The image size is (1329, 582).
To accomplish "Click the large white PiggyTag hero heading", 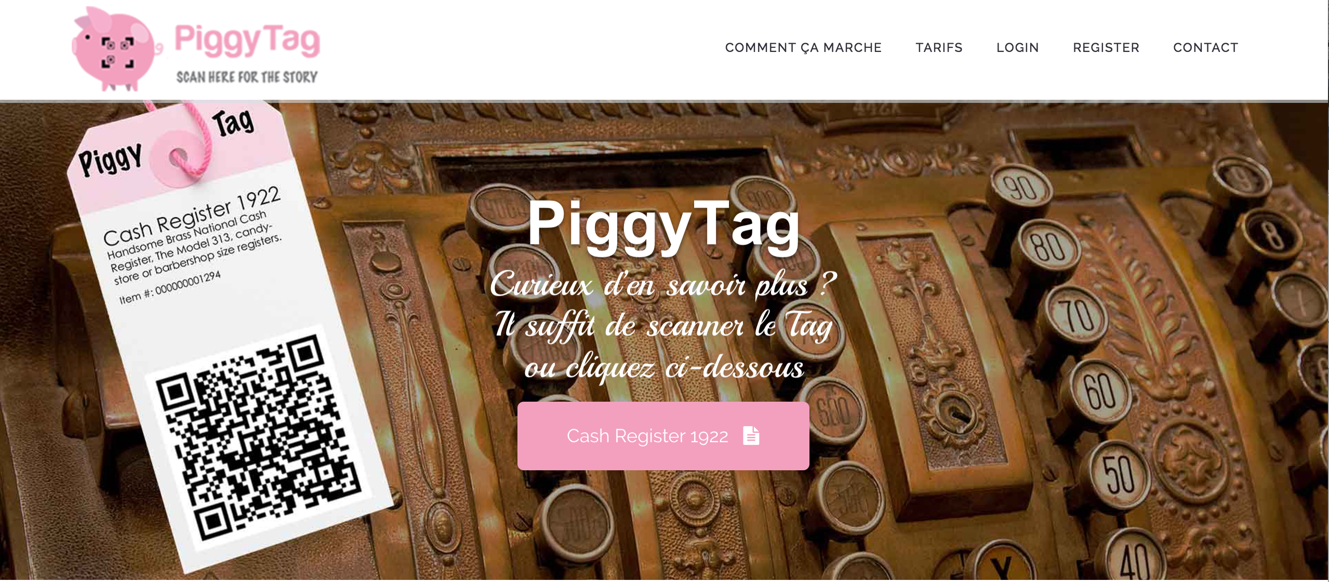I will [x=663, y=224].
